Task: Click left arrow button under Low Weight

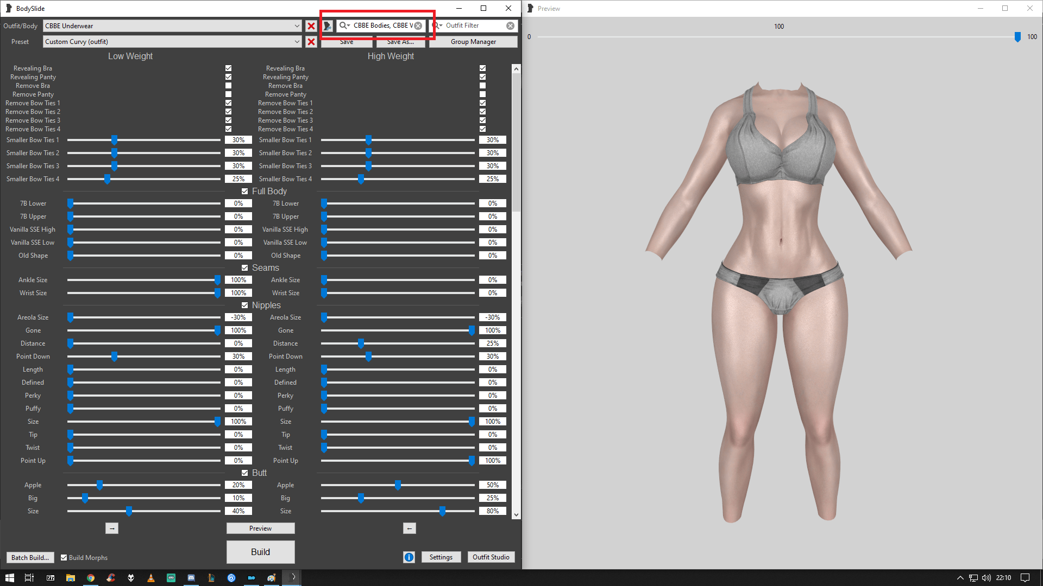Action: pyautogui.click(x=112, y=528)
